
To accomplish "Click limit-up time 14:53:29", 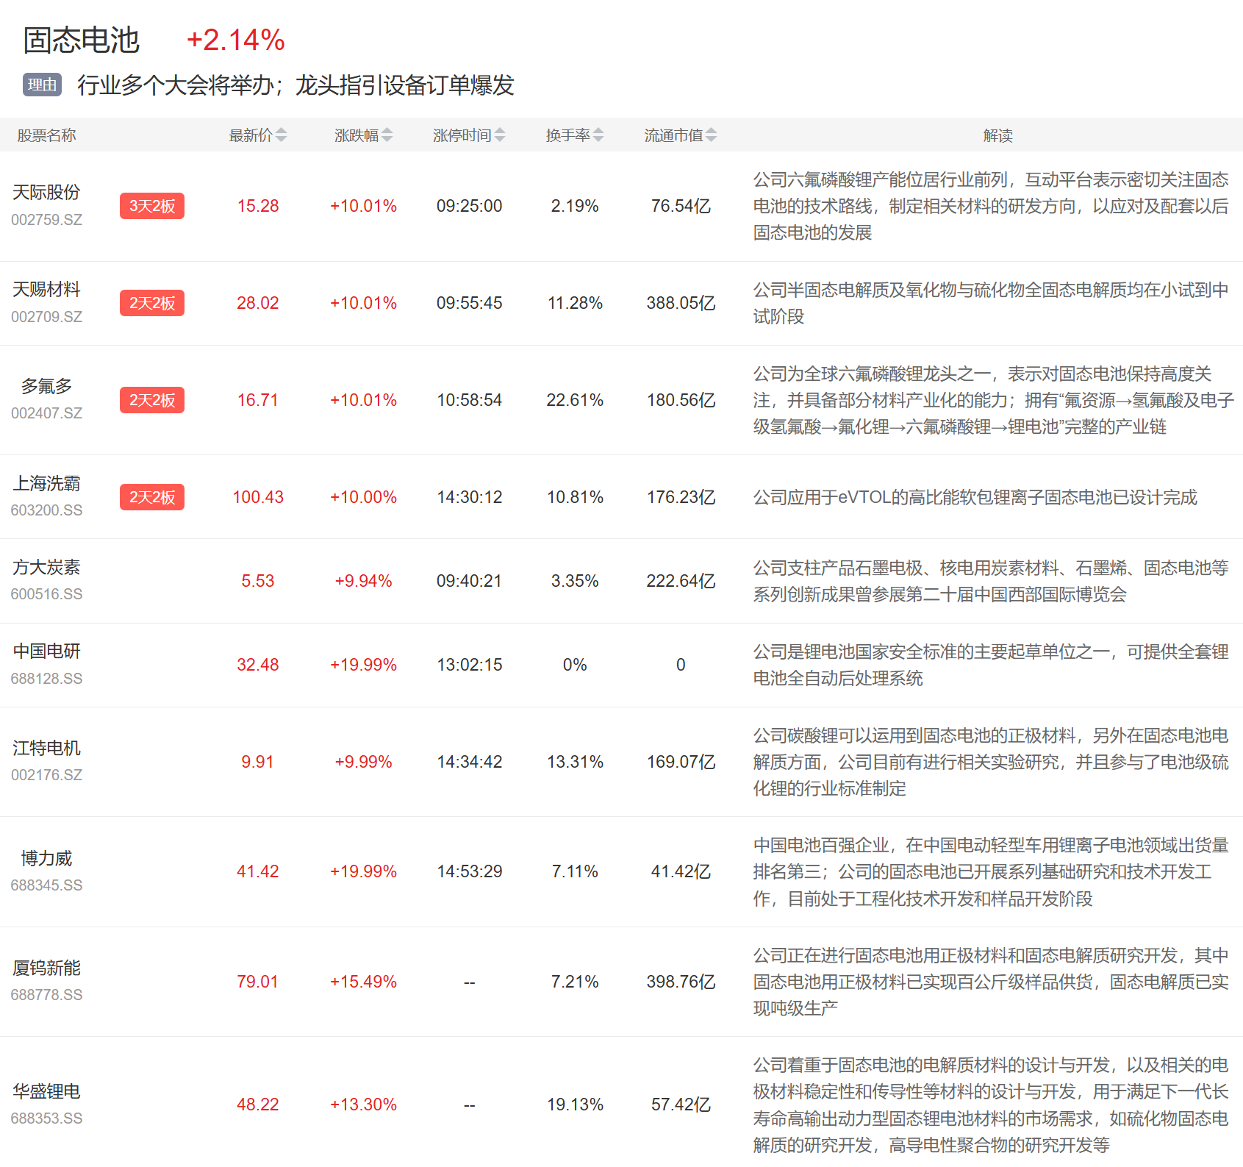I will pos(470,871).
